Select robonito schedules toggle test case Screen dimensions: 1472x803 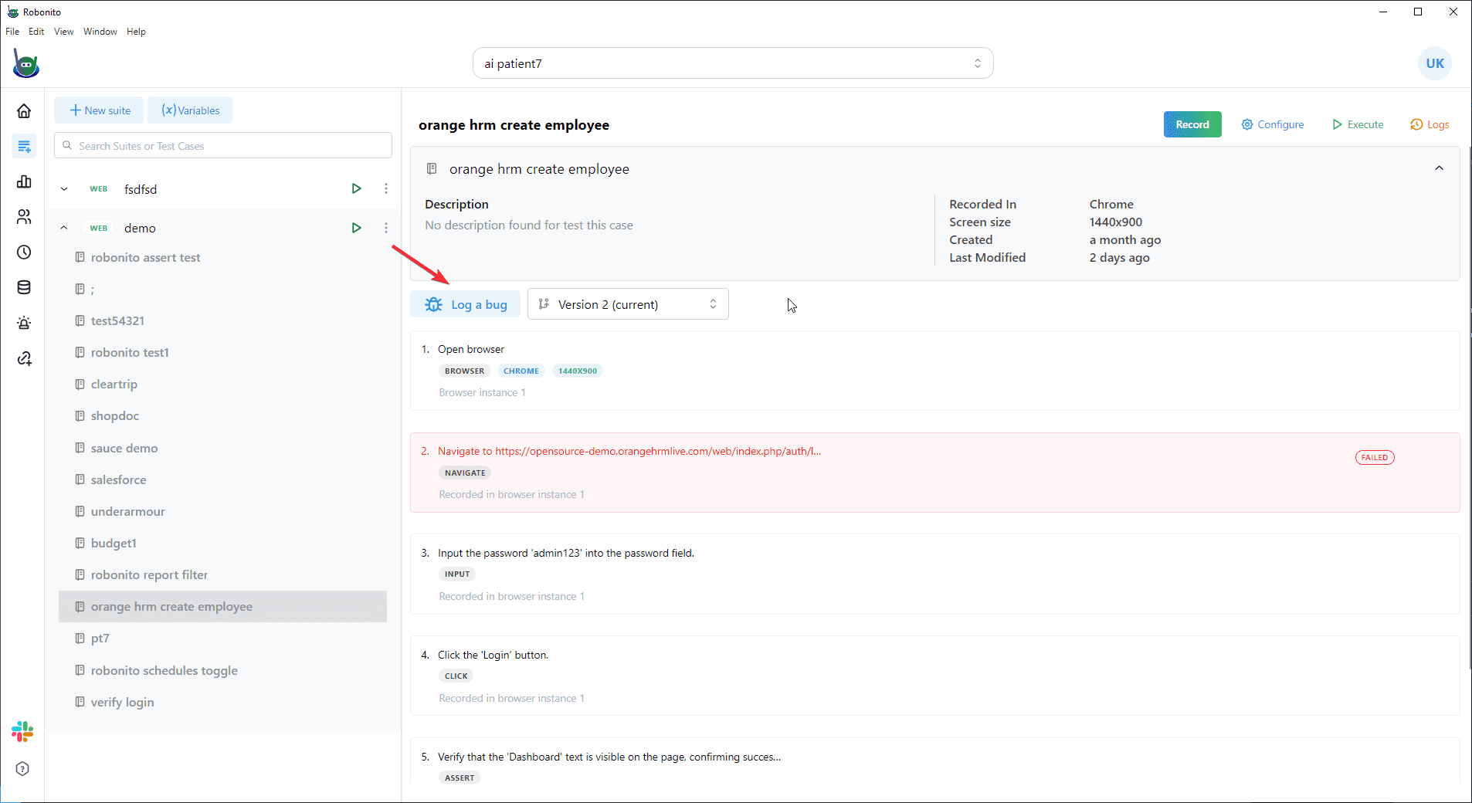[x=222, y=670]
